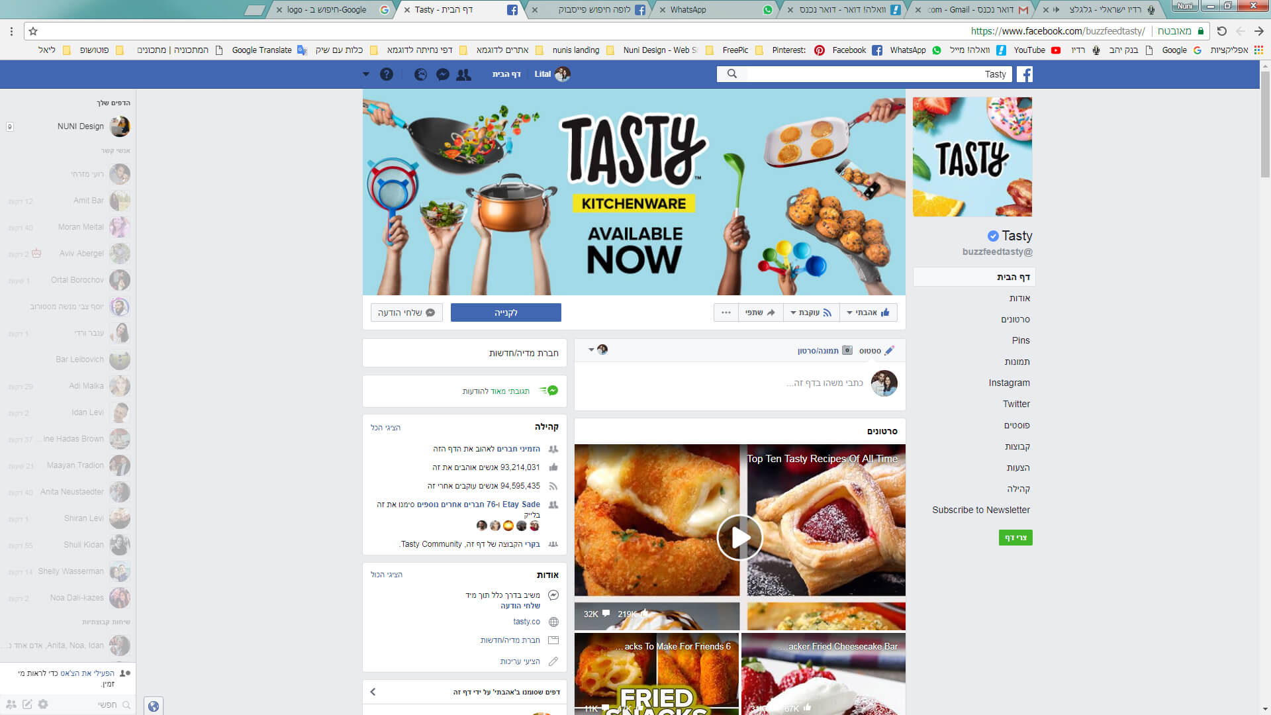Open the About אודות page tab in sidebar
Screen dimensions: 1271x715
click(1019, 298)
